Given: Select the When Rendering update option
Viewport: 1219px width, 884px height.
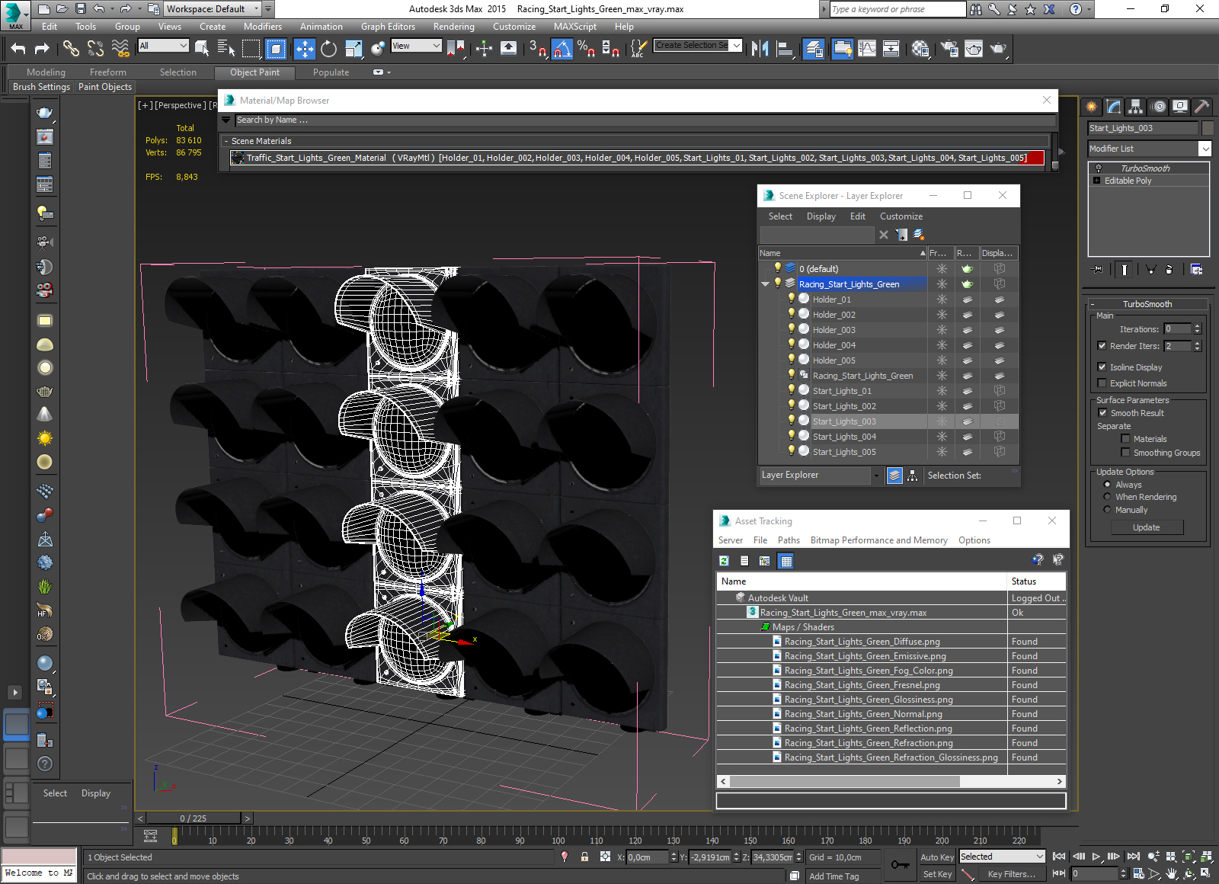Looking at the screenshot, I should (1107, 497).
